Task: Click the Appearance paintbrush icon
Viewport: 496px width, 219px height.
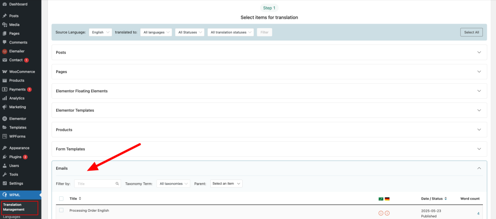Action: click(4, 148)
